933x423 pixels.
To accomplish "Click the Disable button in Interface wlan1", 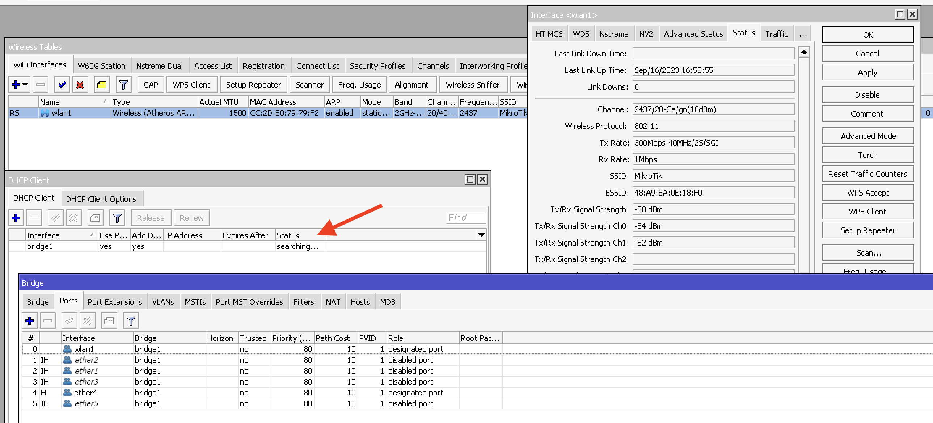I will coord(868,95).
